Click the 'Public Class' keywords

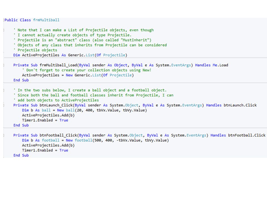point(18,20)
